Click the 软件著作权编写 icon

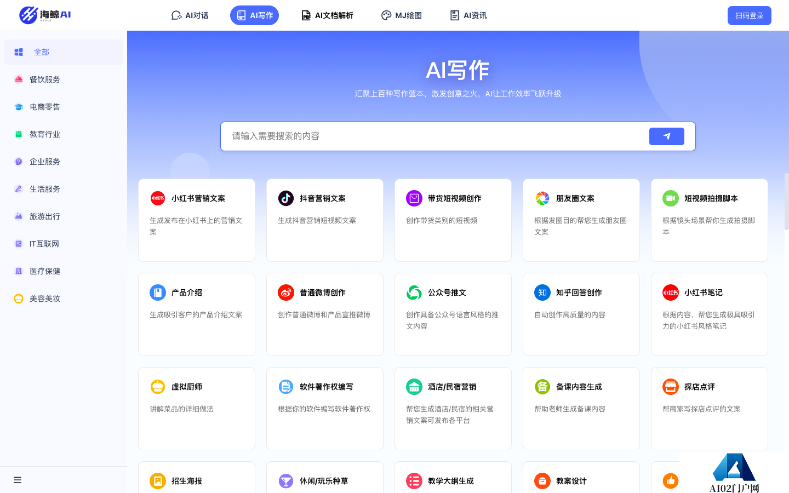coord(286,387)
